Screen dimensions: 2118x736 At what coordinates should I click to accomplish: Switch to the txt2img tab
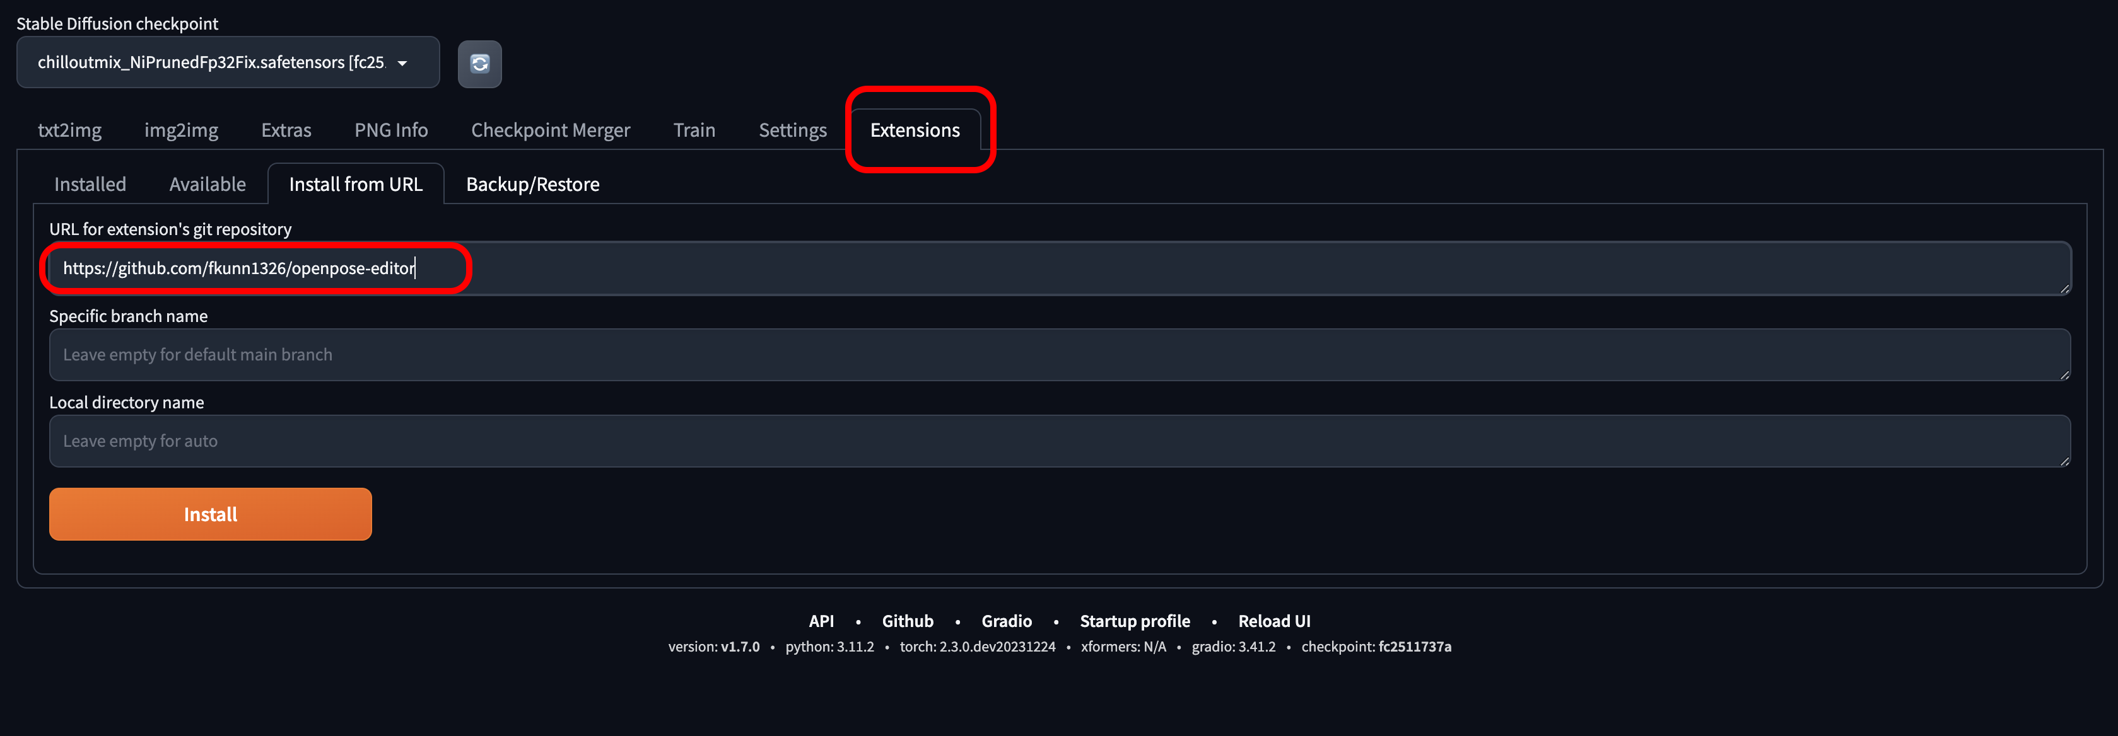pyautogui.click(x=69, y=130)
